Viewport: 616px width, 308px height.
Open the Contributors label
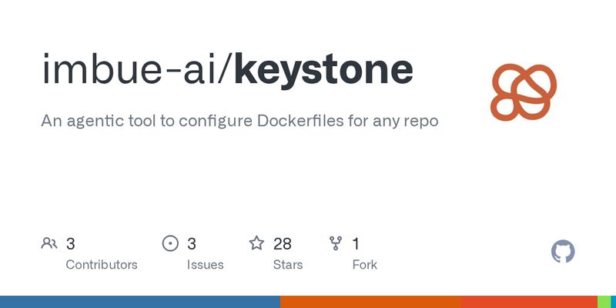point(102,265)
